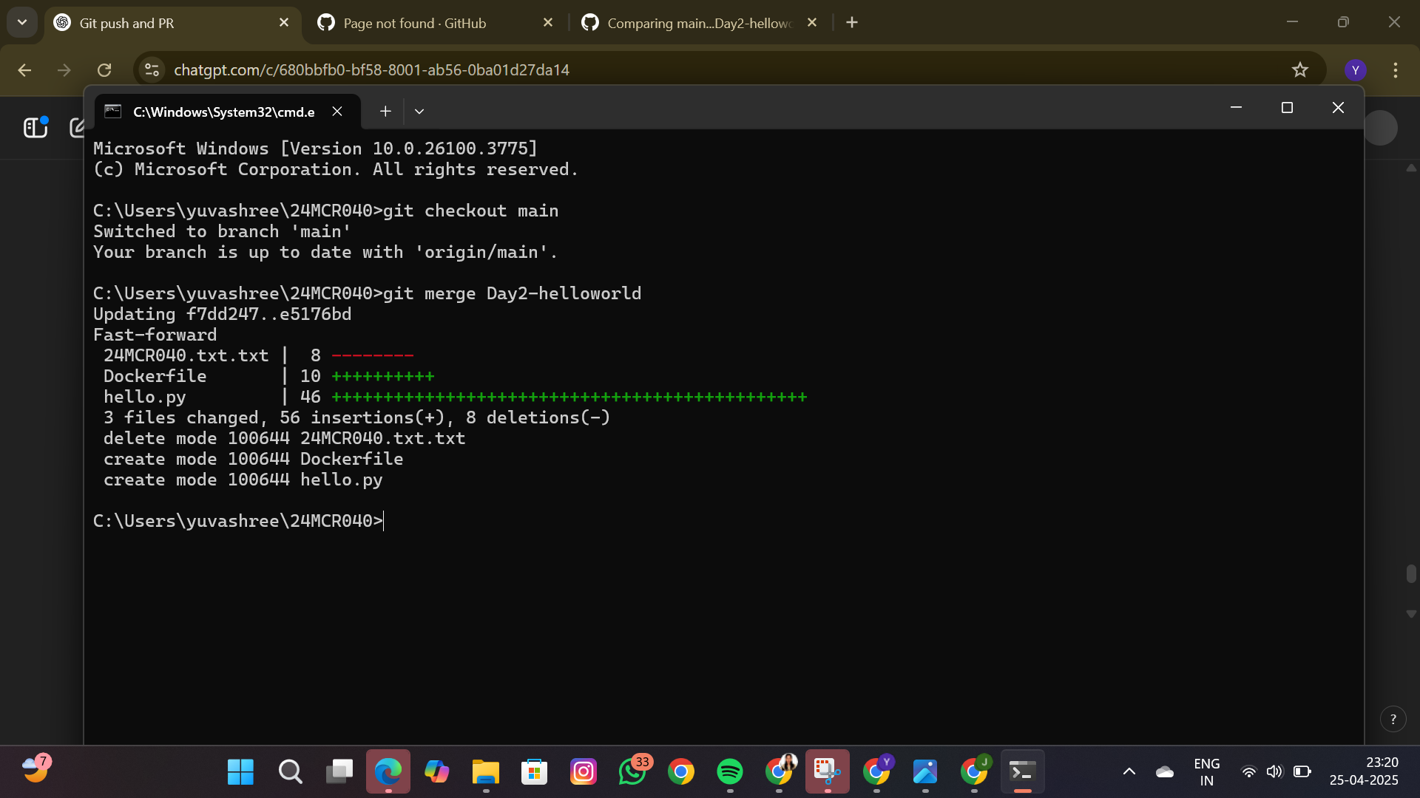Open Terminal icon in taskbar

pyautogui.click(x=1023, y=772)
